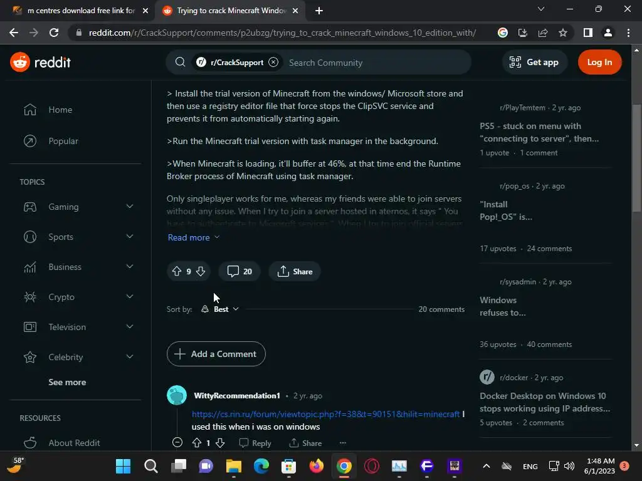Image resolution: width=642 pixels, height=481 pixels.
Task: Click the search magnifier icon in reddit
Action: [180, 62]
